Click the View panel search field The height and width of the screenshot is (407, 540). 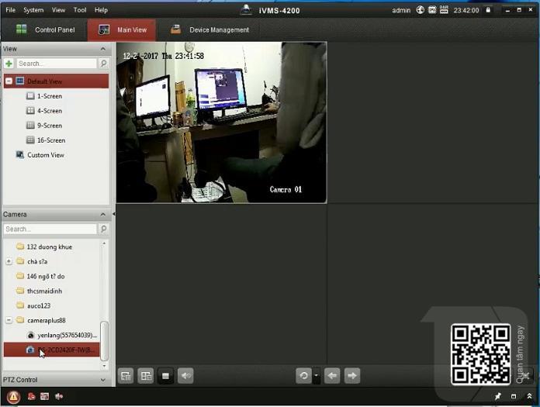pyautogui.click(x=57, y=64)
